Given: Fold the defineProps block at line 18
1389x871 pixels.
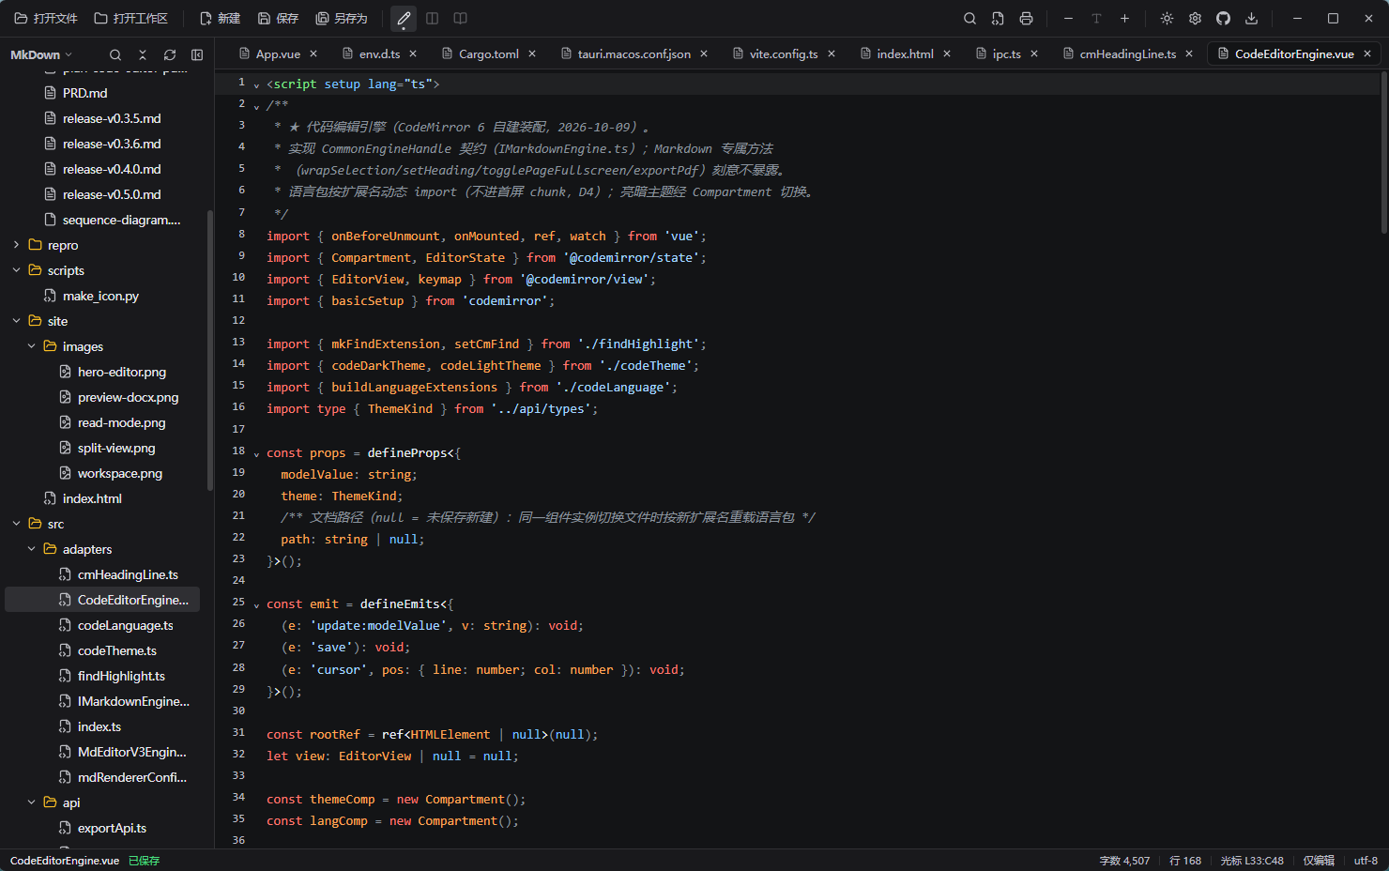Looking at the screenshot, I should [256, 453].
